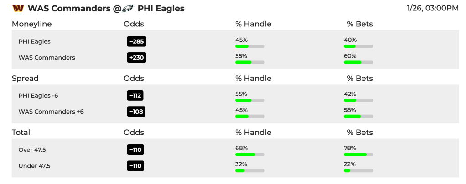Choose the -112 PHI Eagles -6 spread odds
466x184 pixels.
(x=135, y=96)
